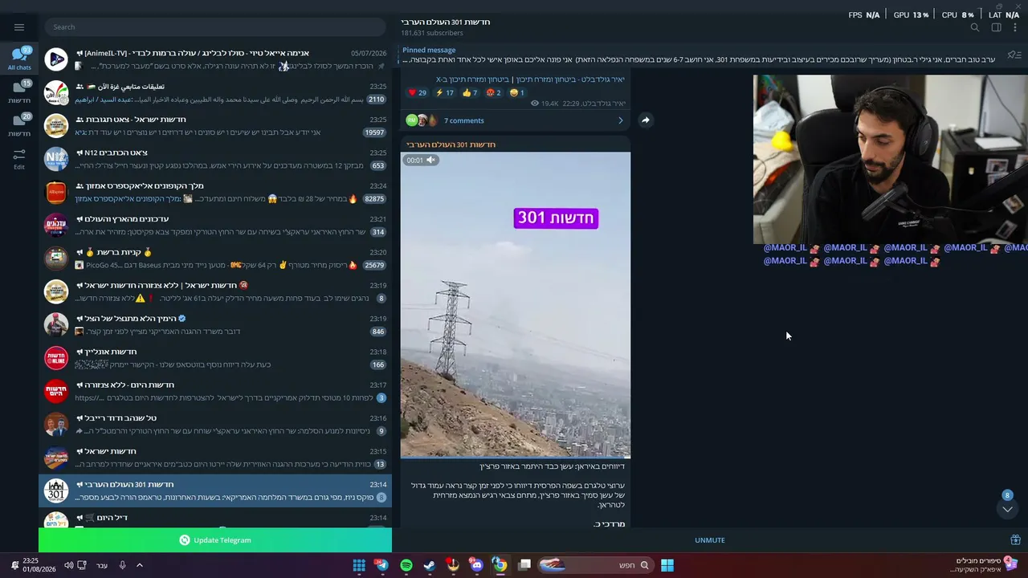Play the power tower video
Screen dimensions: 1028x578
(x=516, y=305)
